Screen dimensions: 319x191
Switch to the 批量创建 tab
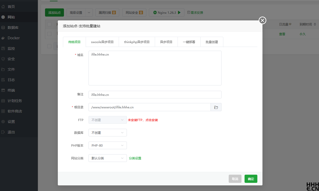[212, 42]
